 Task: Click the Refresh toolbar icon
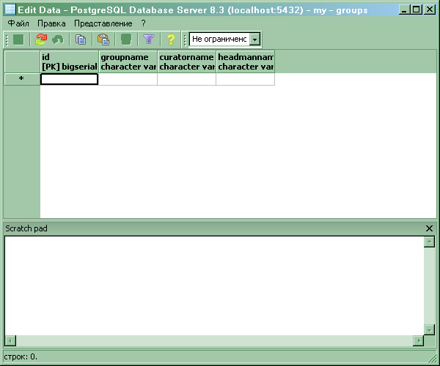pyautogui.click(x=41, y=40)
